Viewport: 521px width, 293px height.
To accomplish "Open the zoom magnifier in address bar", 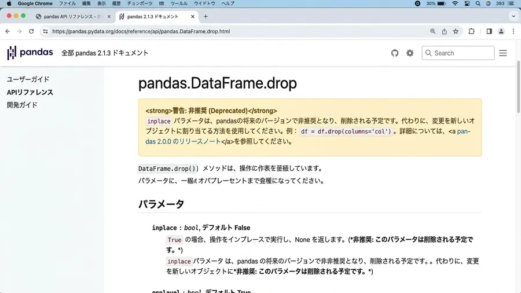I will tap(432, 31).
